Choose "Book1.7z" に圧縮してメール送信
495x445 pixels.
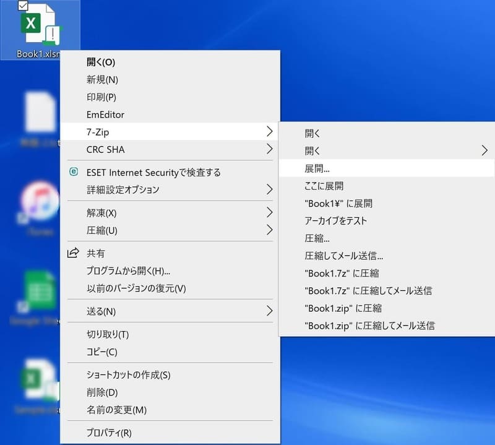click(x=387, y=290)
